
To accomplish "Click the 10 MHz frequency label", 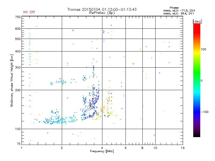I will [155, 148].
